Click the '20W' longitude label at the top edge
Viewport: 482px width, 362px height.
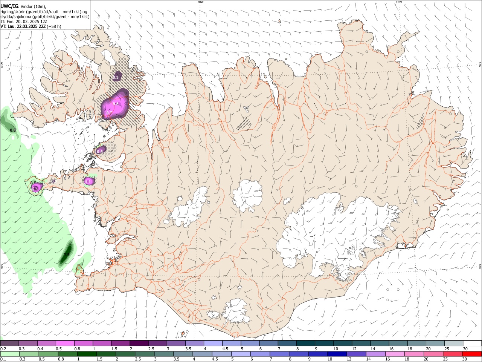200,2
